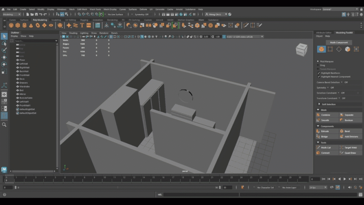Click the Extrude button
This screenshot has height=205, width=364.
[325, 131]
